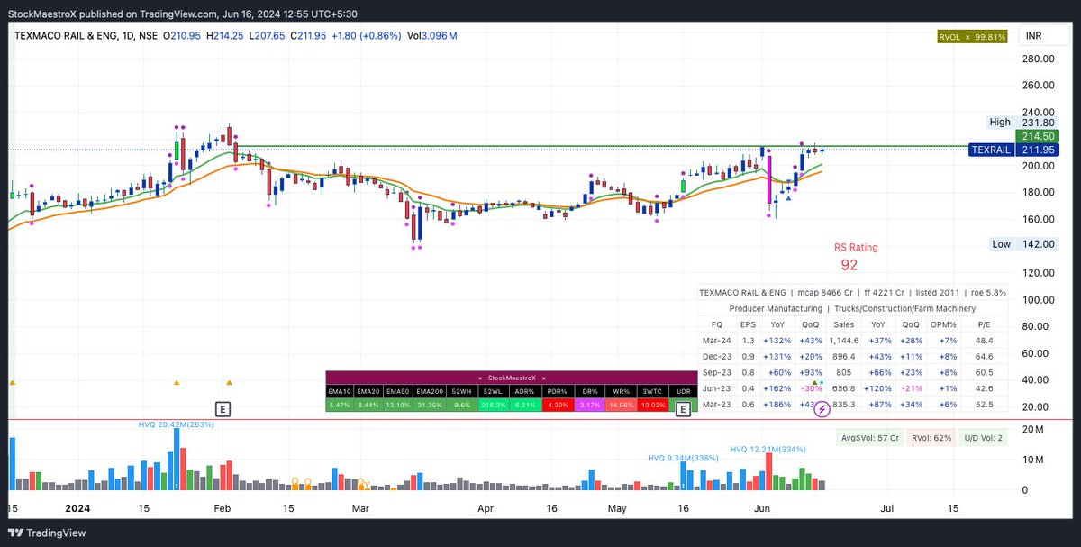Click the EMA200 value 31.35%
The image size is (1081, 547).
tap(431, 405)
